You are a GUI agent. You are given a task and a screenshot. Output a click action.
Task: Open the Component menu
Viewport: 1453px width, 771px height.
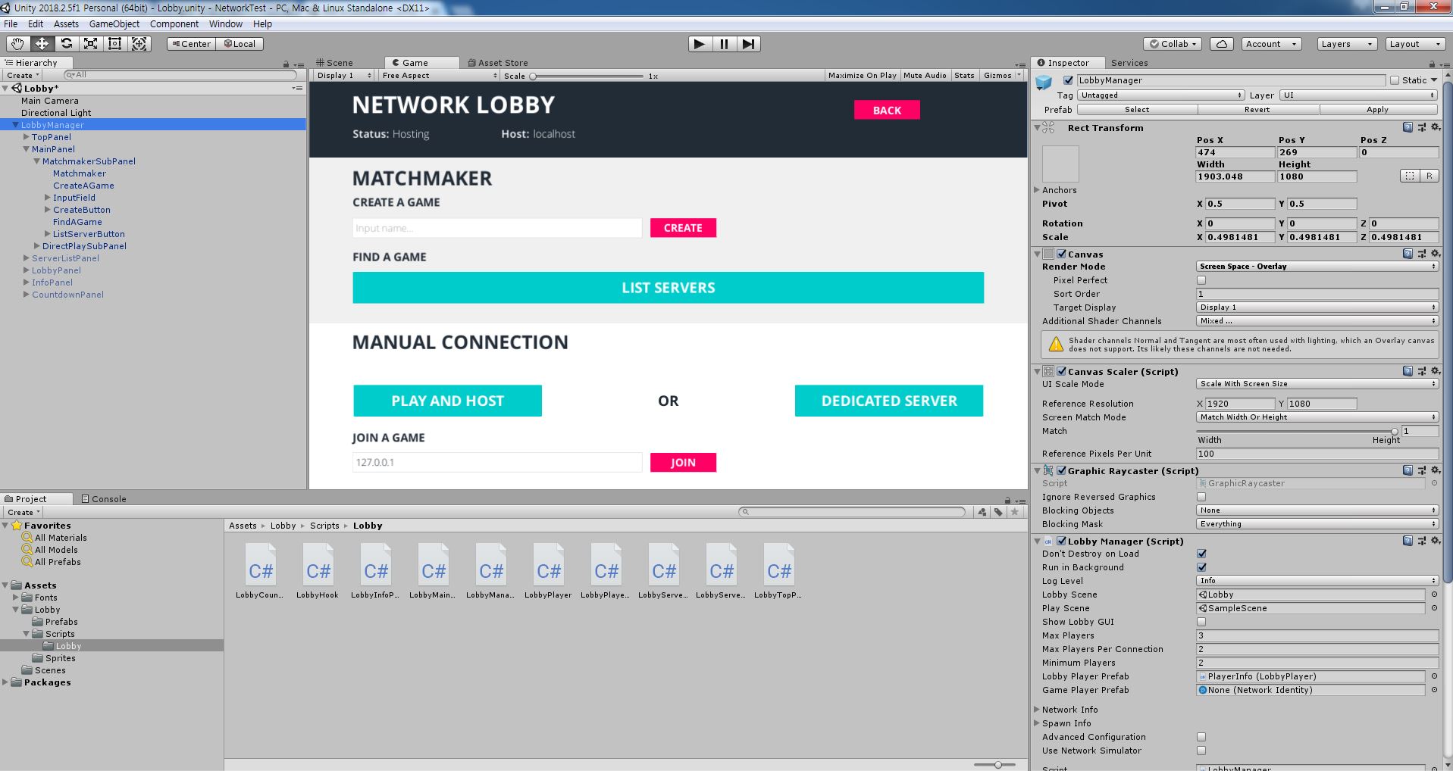pyautogui.click(x=174, y=24)
